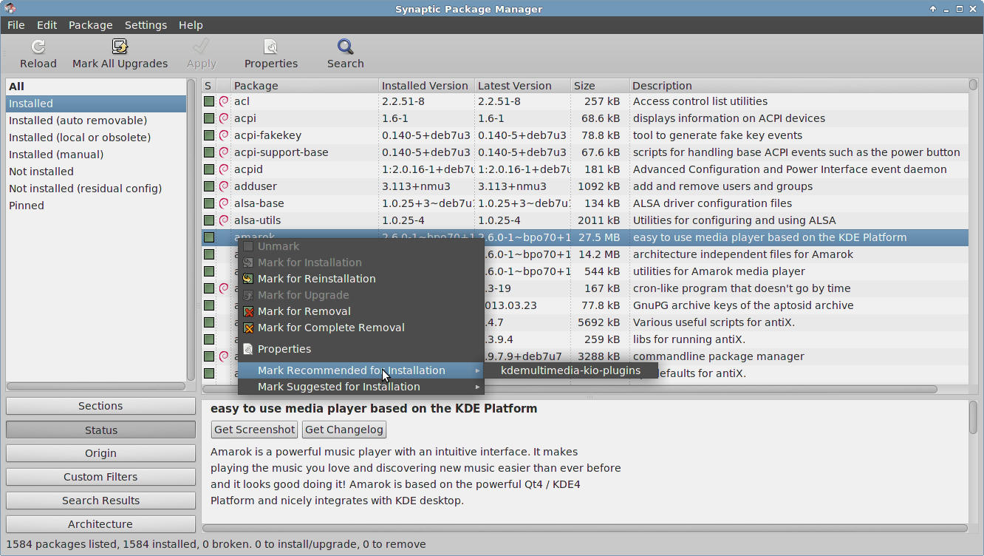
Task: Click the Mark for Reinstallation icon in context menu
Action: [248, 279]
